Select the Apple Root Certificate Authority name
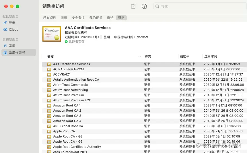 pos(77,147)
